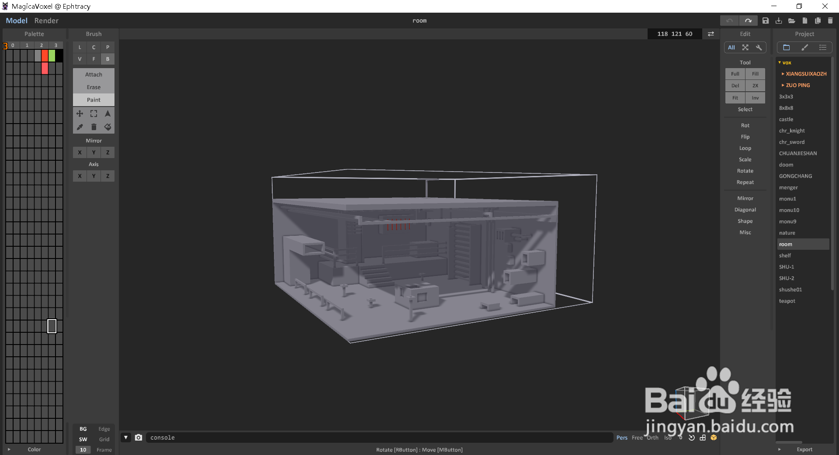Pick the black swatch in the palette
The height and width of the screenshot is (455, 839).
59,55
